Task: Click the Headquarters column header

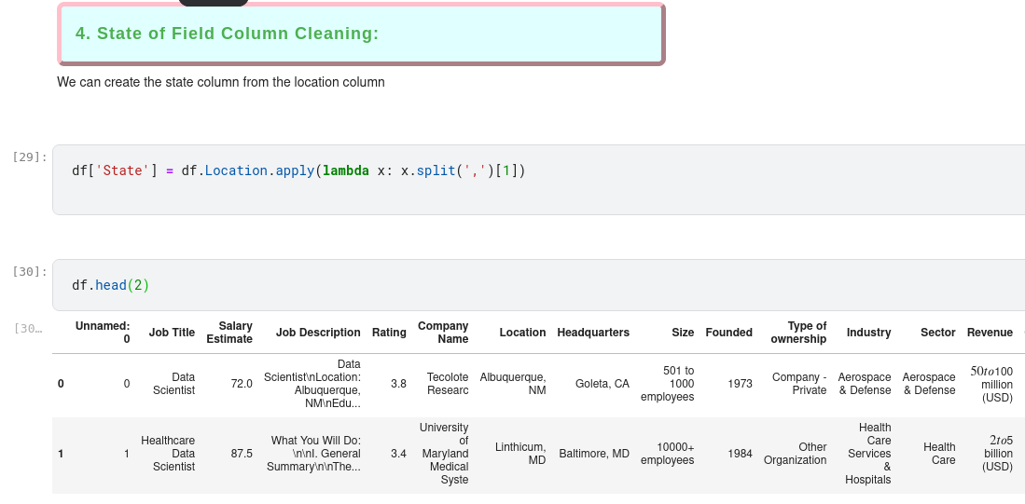Action: pyautogui.click(x=593, y=333)
